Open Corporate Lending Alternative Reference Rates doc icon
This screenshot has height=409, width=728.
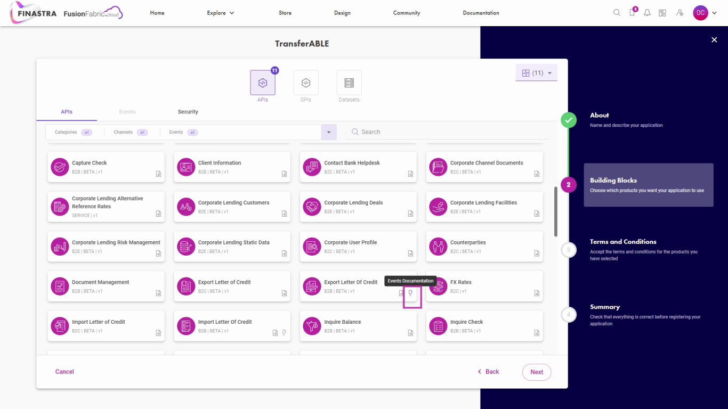pos(158,214)
